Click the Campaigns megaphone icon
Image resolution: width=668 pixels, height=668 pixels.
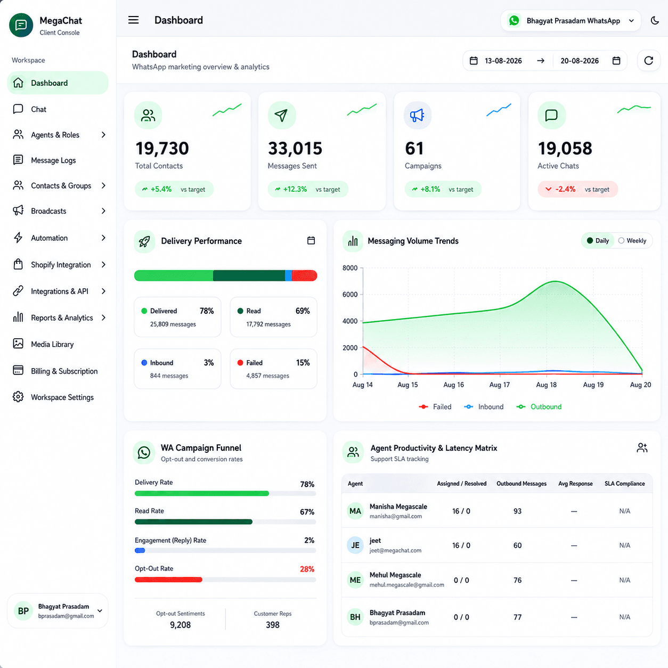coord(417,115)
